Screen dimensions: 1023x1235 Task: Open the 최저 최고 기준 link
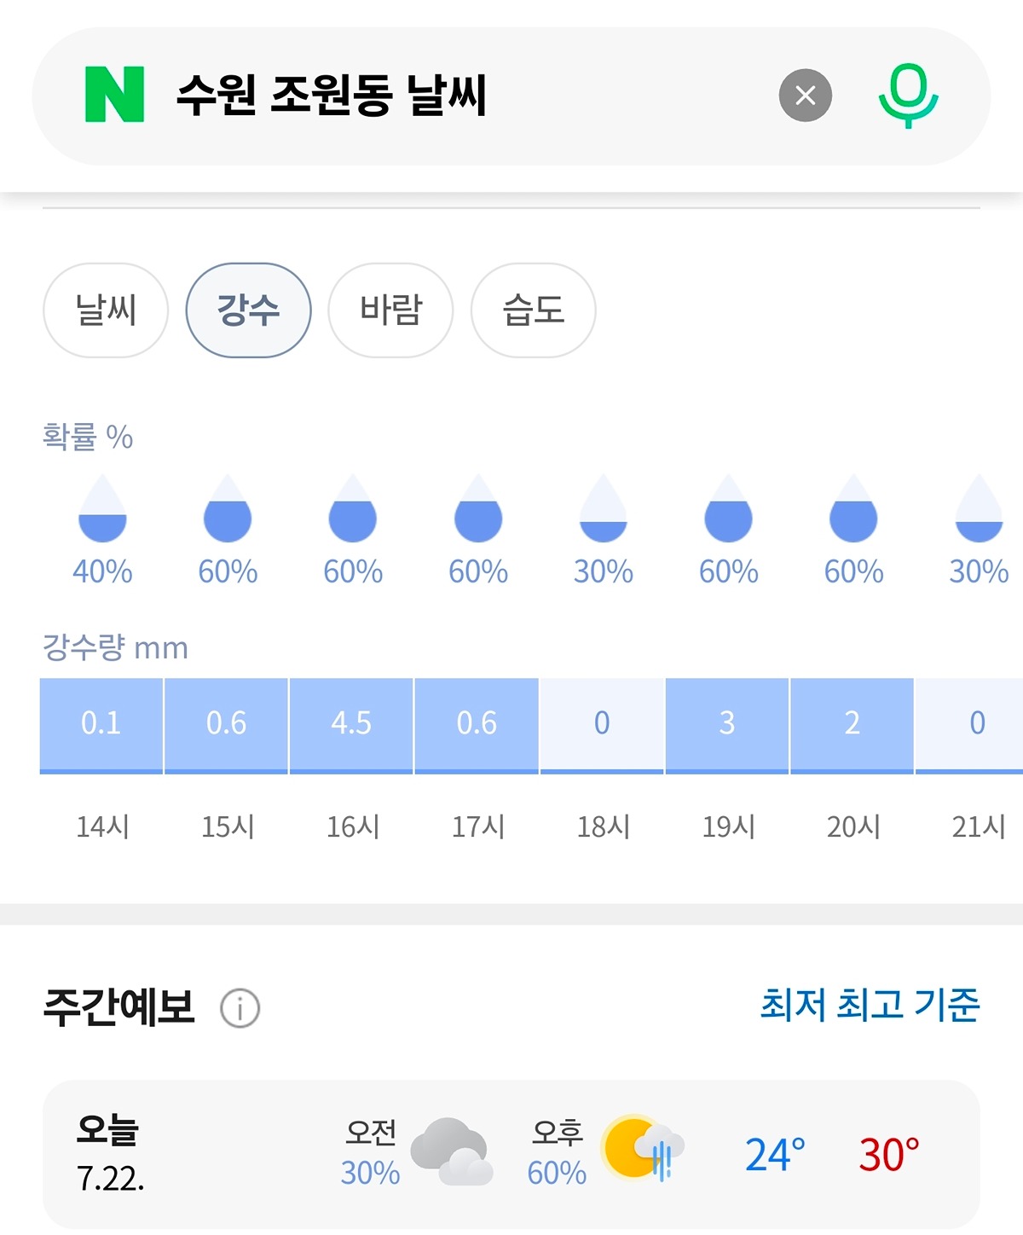click(870, 1005)
